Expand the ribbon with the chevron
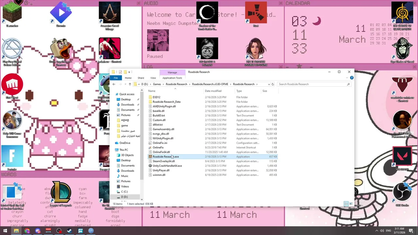 pos(347,78)
